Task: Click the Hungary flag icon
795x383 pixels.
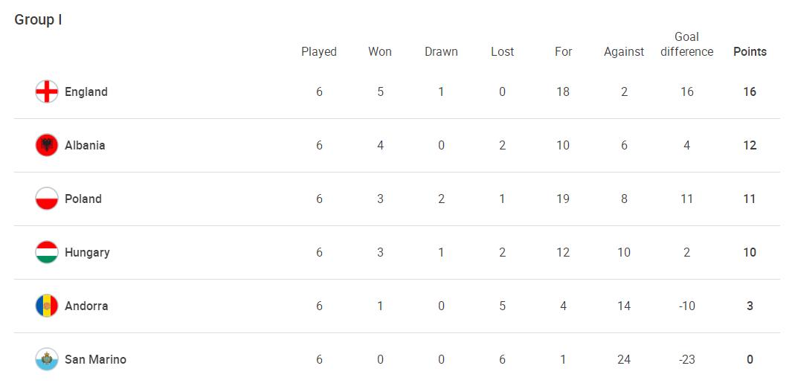Action: (47, 252)
